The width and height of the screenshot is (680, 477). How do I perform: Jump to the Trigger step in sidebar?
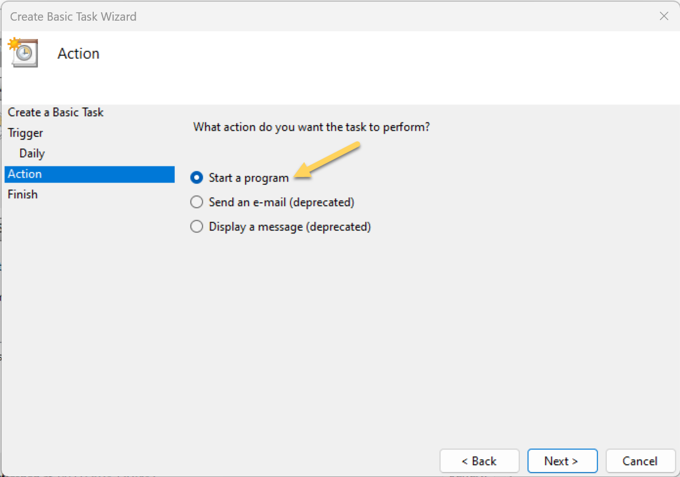pos(26,133)
